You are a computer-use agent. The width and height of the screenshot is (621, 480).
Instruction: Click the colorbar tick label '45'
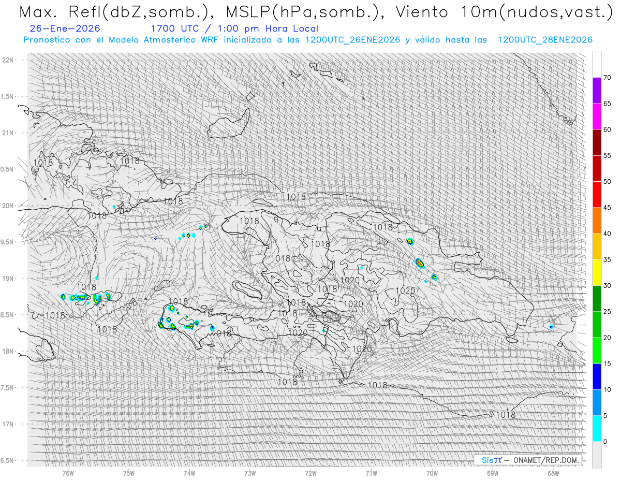(x=608, y=208)
